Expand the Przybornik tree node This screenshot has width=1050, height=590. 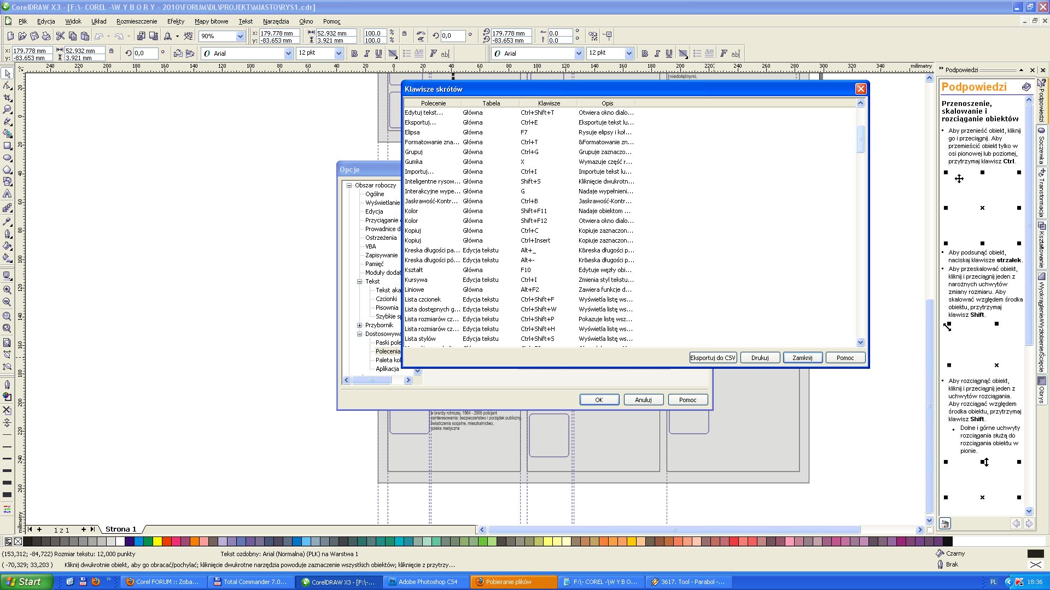(x=360, y=325)
